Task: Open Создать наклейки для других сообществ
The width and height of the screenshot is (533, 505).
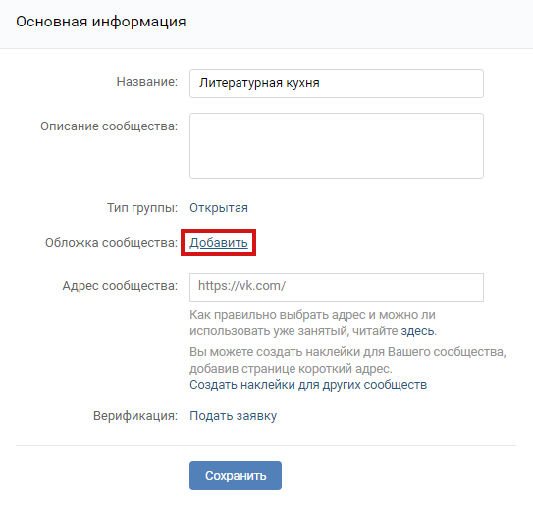Action: [308, 385]
